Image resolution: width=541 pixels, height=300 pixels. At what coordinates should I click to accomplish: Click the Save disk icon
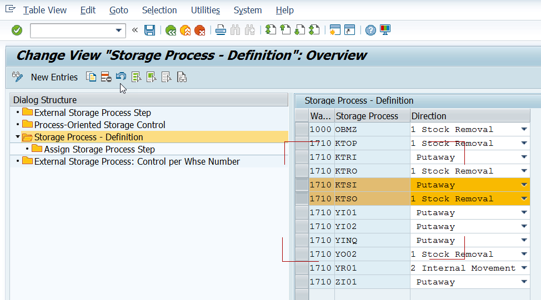tap(149, 30)
